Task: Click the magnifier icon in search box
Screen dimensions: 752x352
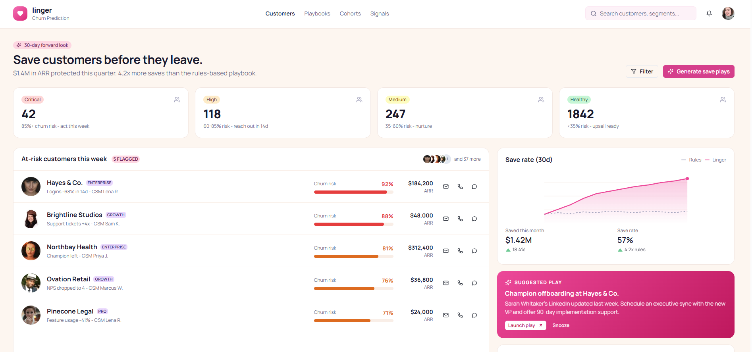Action: (594, 13)
